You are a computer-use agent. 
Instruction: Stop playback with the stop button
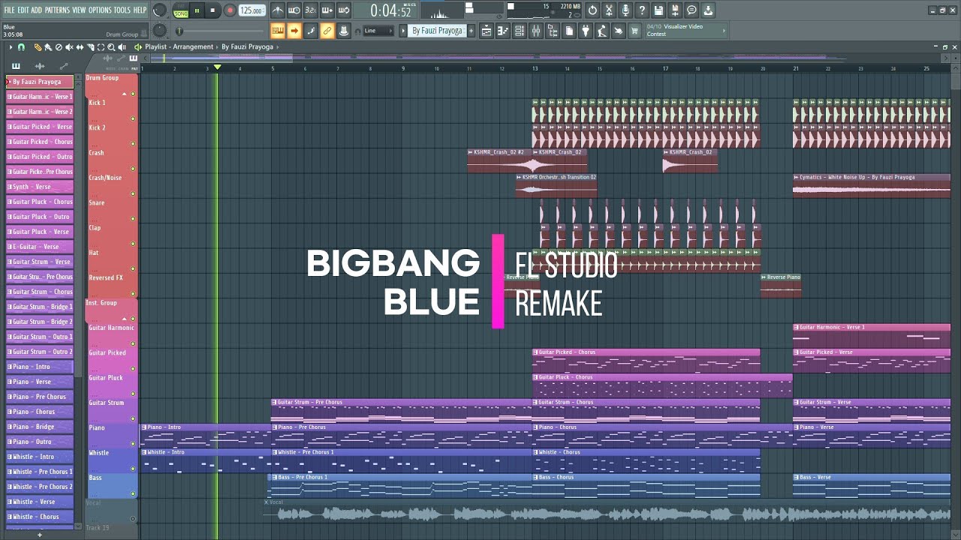(213, 10)
